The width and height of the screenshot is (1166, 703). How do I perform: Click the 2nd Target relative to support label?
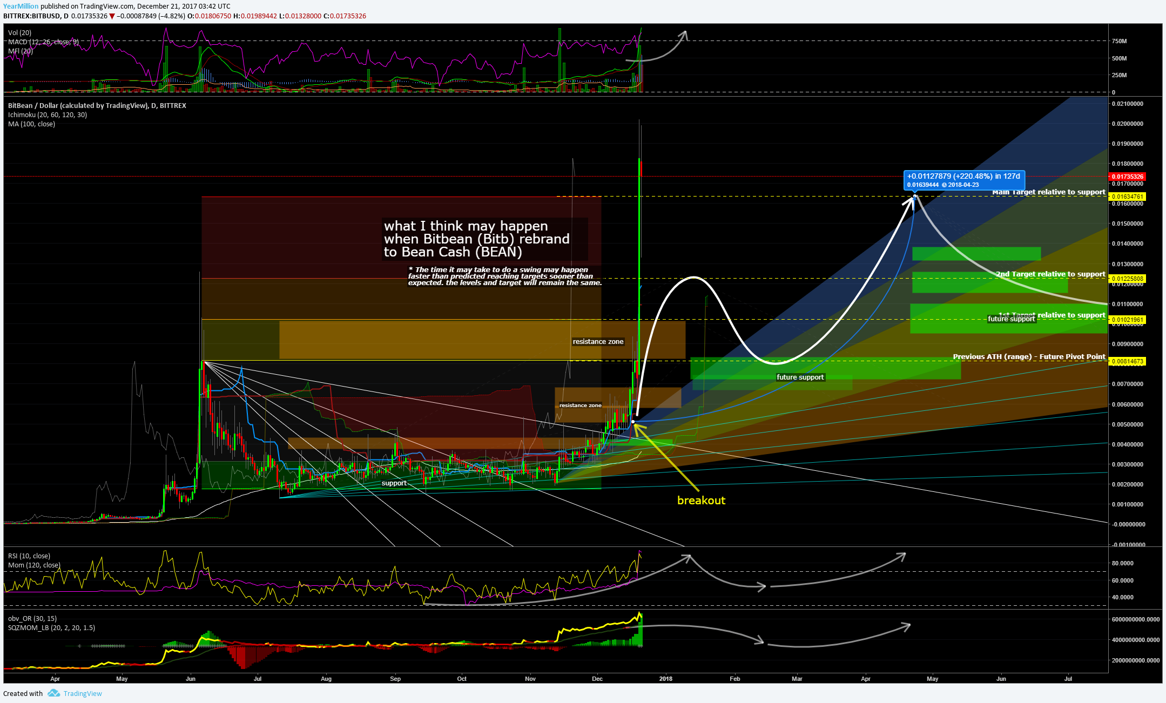click(x=1050, y=274)
